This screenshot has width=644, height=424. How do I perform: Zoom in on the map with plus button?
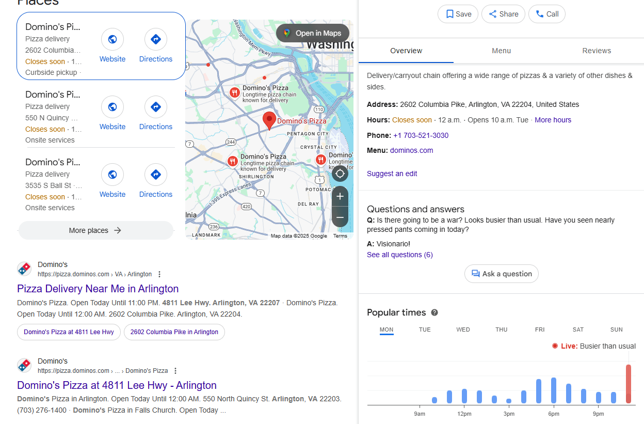(340, 196)
